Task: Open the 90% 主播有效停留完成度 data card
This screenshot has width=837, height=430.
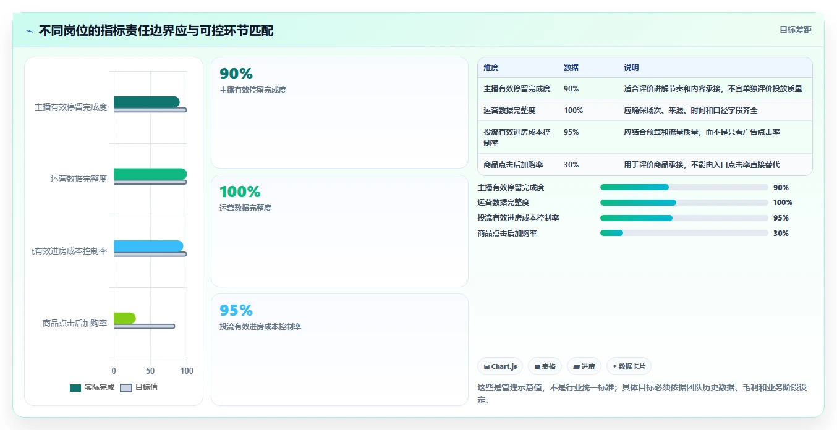Action: [339, 112]
